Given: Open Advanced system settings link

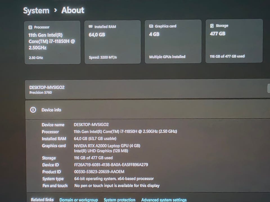Looking at the screenshot, I should point(164,200).
